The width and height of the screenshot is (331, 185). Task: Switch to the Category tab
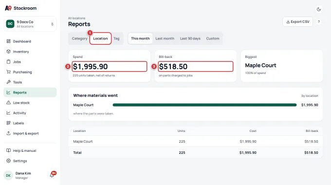click(79, 38)
